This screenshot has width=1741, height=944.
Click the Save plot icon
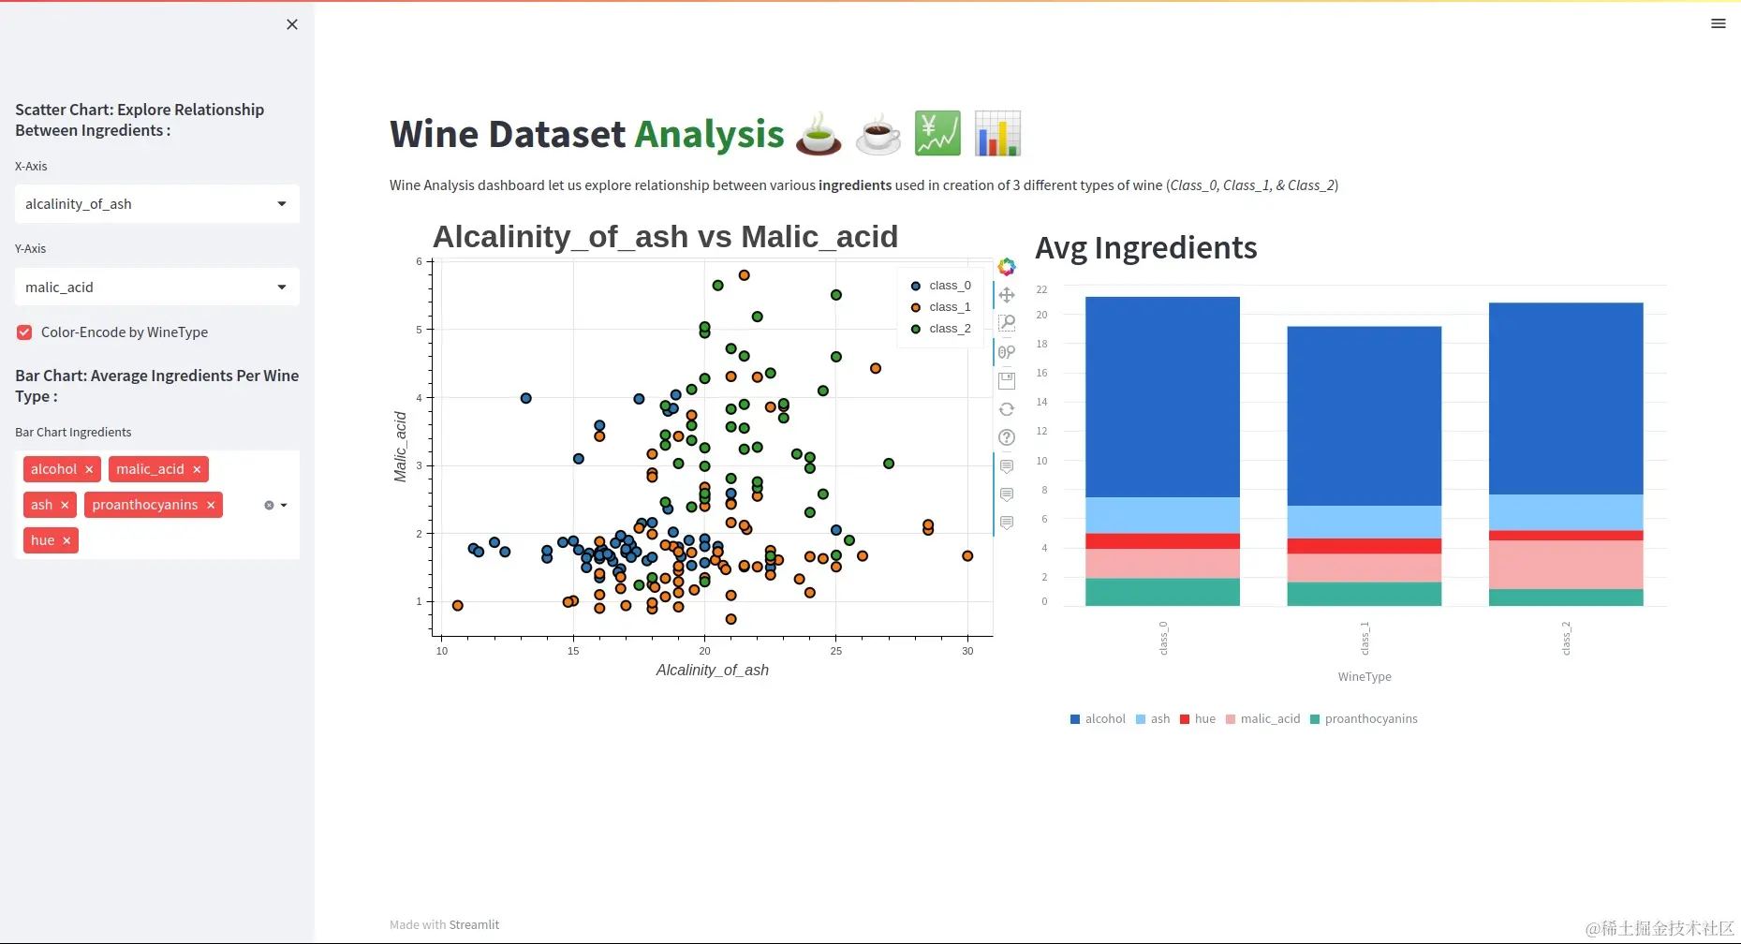[1007, 381]
